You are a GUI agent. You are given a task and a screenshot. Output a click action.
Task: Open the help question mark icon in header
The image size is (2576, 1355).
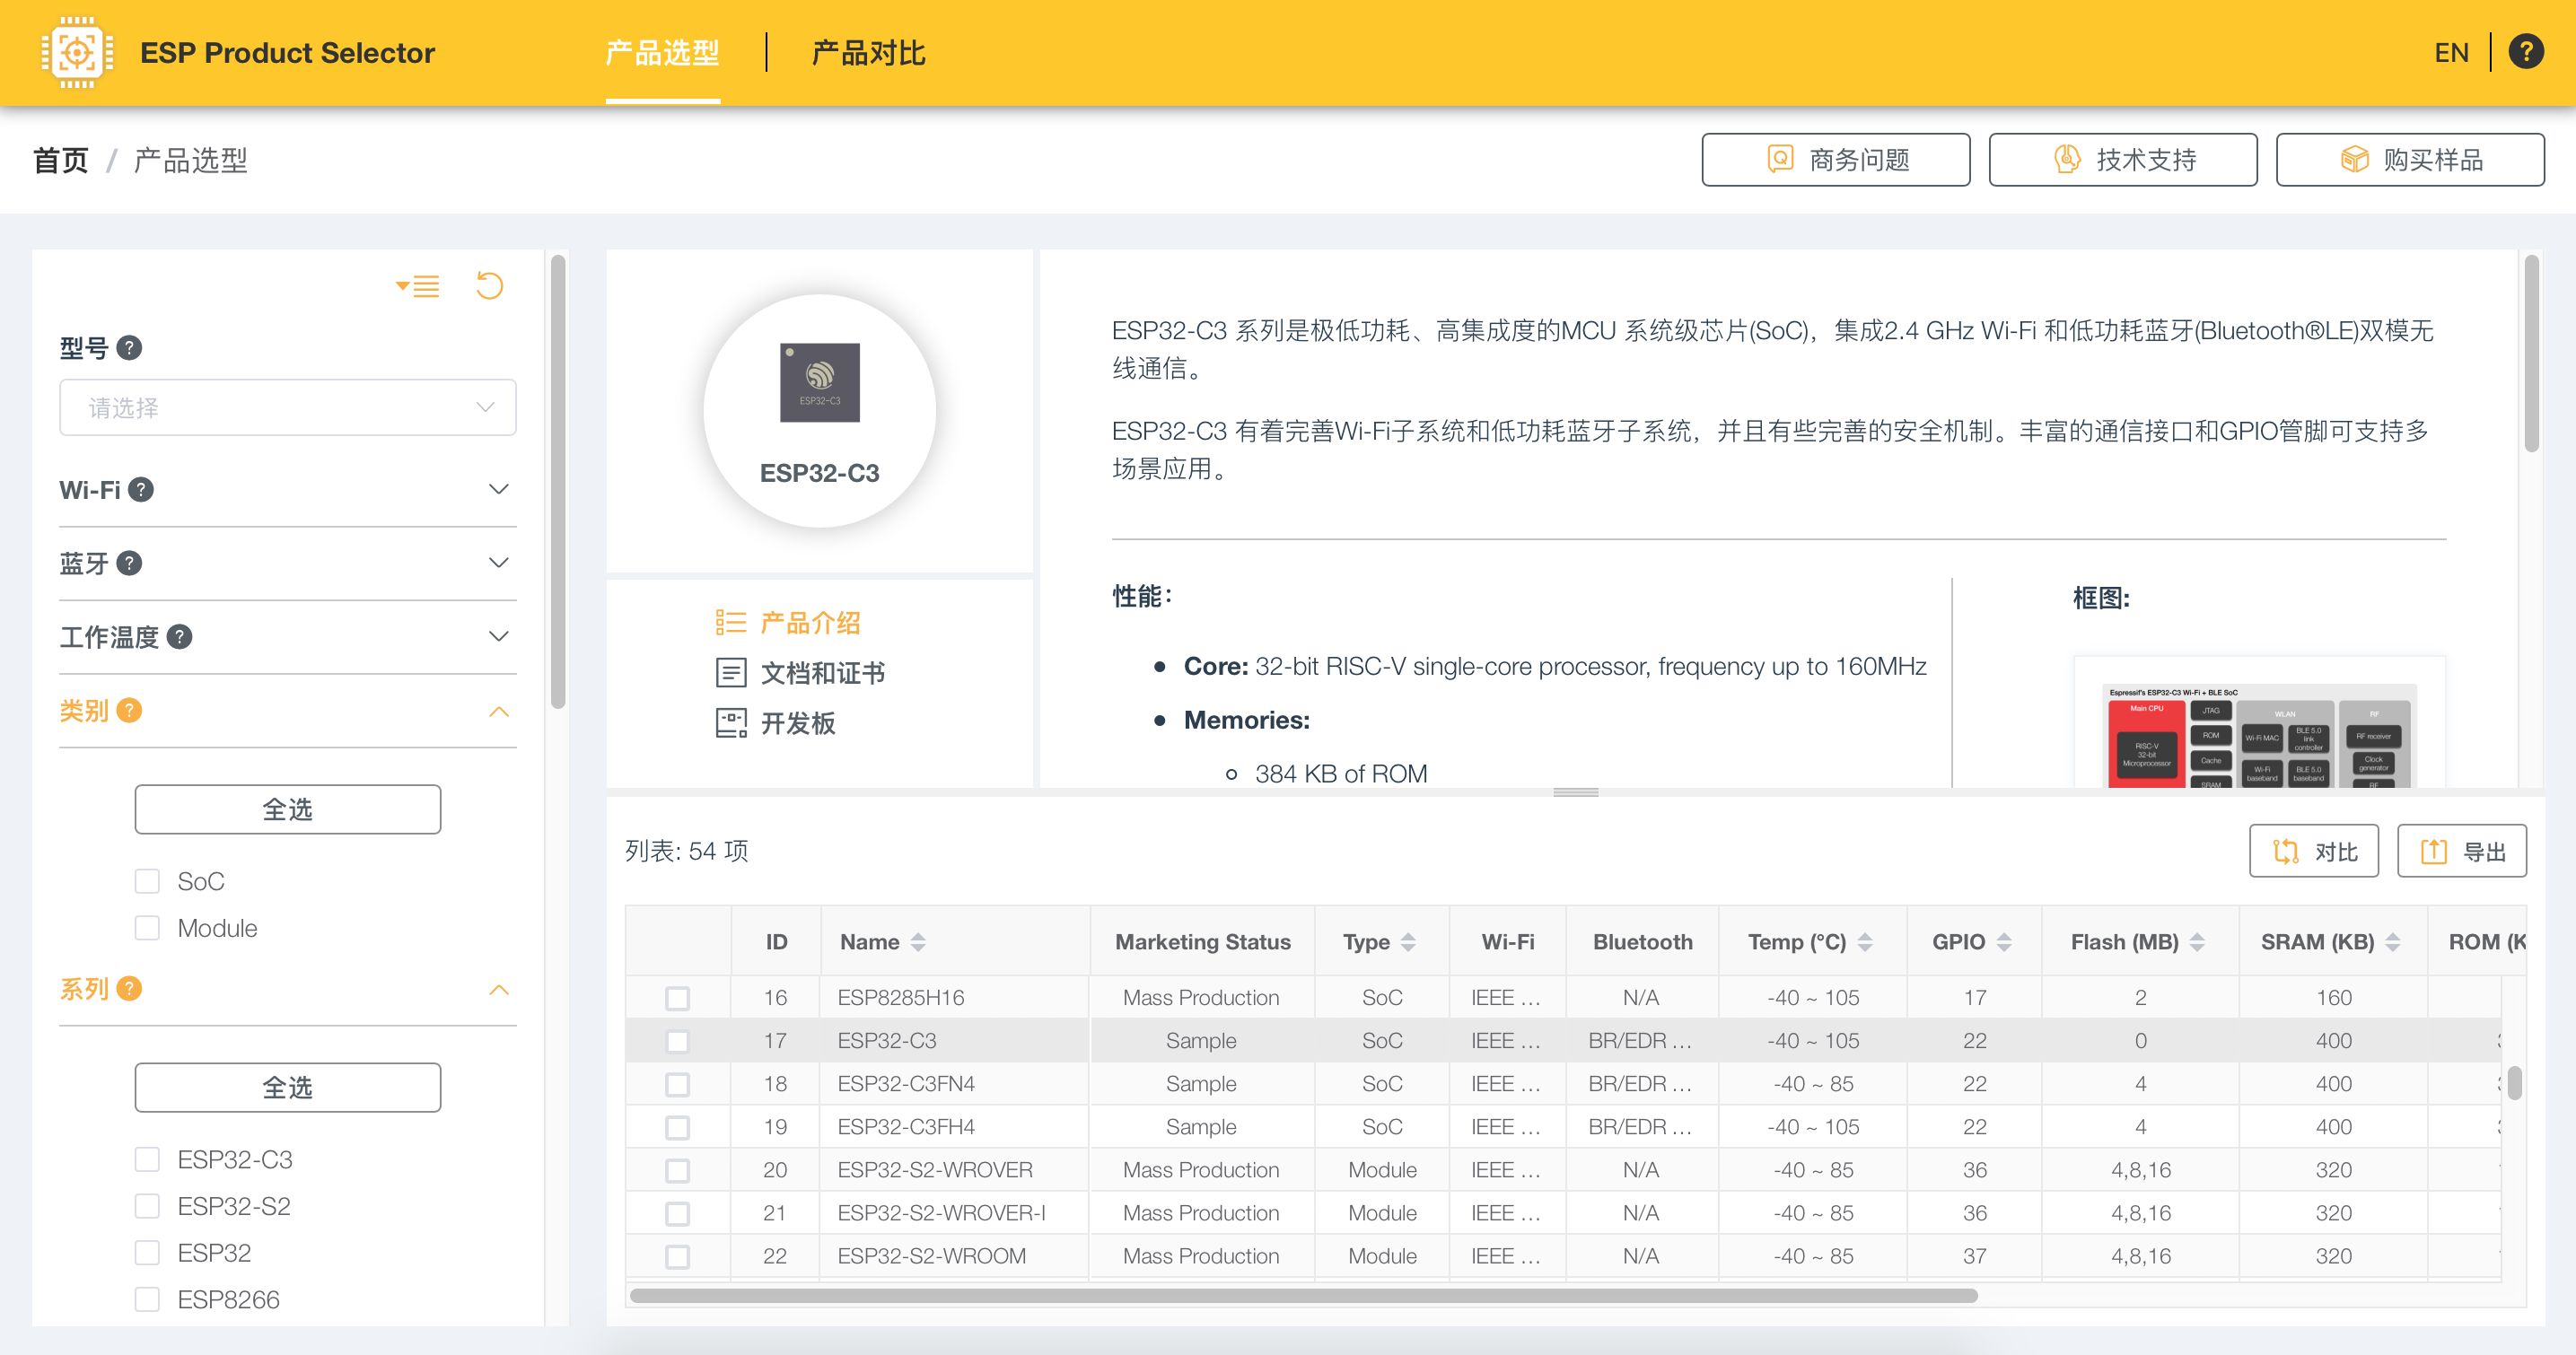(2526, 52)
